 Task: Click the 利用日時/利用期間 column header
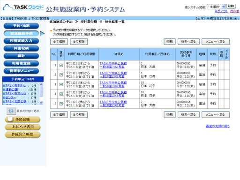point(82,54)
